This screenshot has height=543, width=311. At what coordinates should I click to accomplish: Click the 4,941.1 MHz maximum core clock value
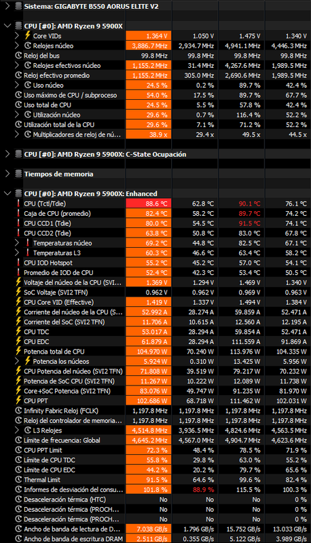pos(242,45)
